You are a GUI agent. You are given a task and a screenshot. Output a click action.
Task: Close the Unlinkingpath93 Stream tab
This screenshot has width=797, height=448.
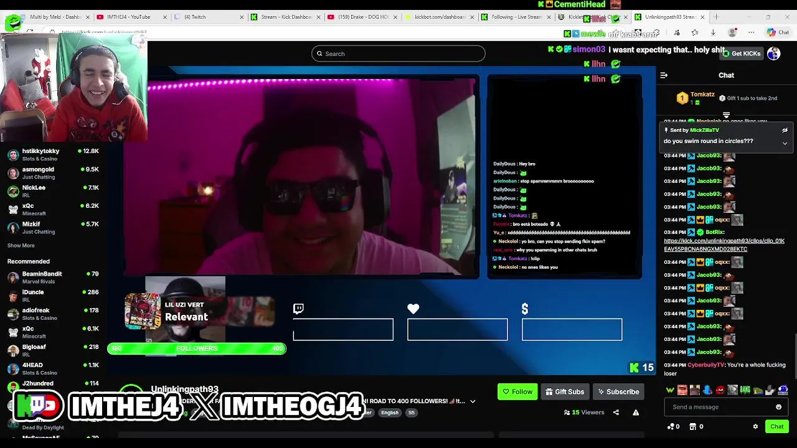click(702, 17)
